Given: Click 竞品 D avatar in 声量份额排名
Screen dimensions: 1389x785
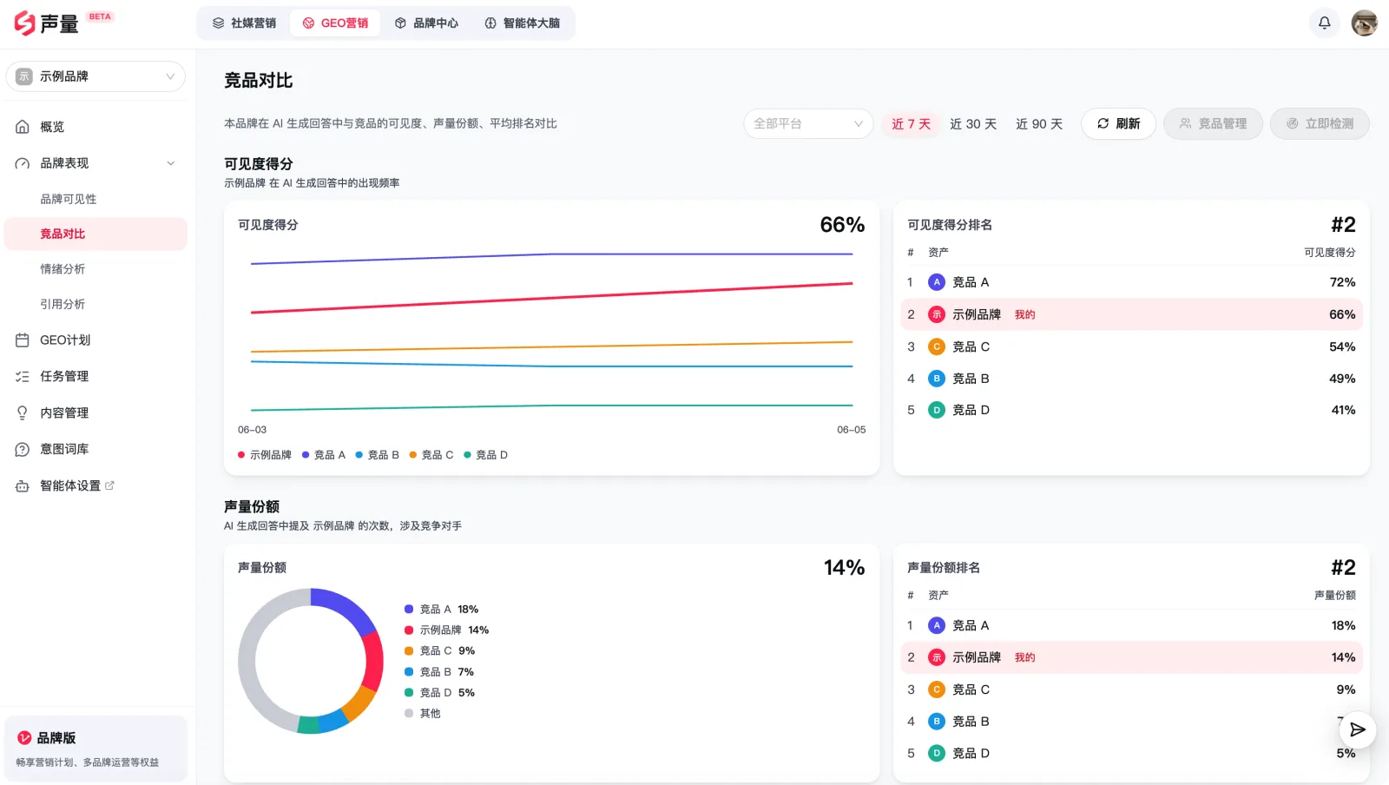Looking at the screenshot, I should pyautogui.click(x=937, y=754).
